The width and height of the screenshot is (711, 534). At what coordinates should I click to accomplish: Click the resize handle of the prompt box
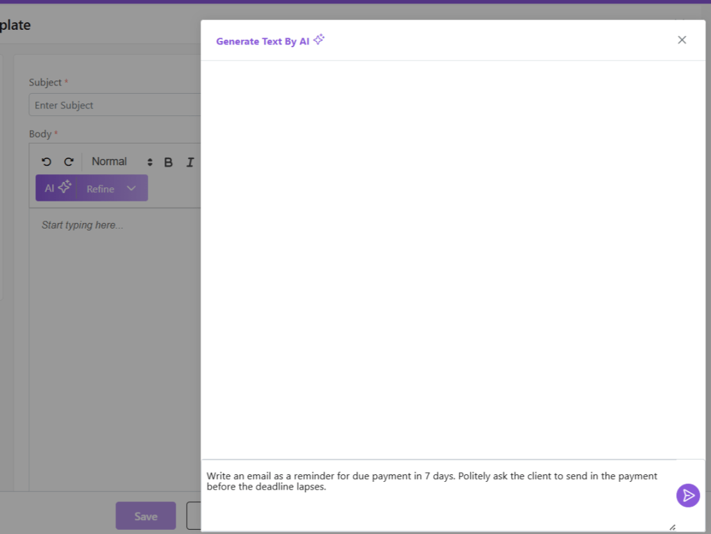671,527
